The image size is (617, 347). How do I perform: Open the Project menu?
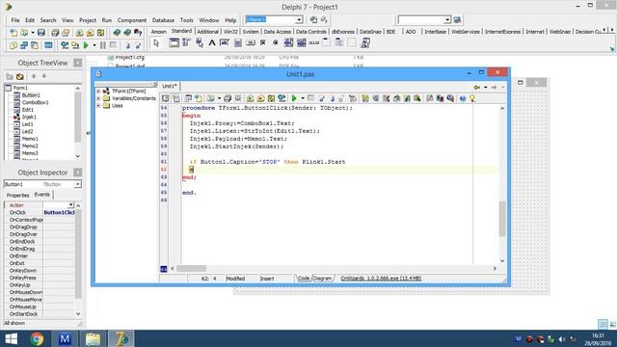click(88, 20)
